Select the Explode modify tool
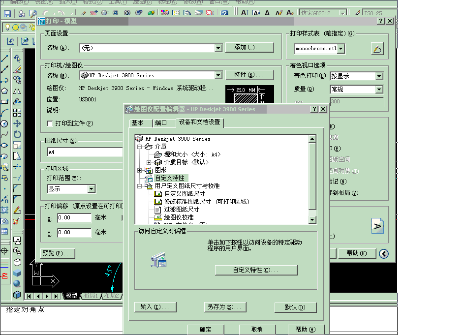The height and width of the screenshot is (335, 464). click(x=17, y=221)
